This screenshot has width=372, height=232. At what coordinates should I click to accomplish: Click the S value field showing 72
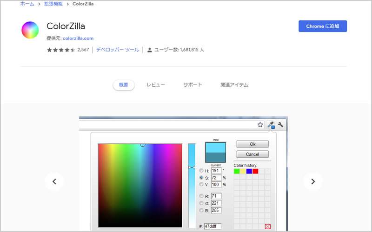216,178
